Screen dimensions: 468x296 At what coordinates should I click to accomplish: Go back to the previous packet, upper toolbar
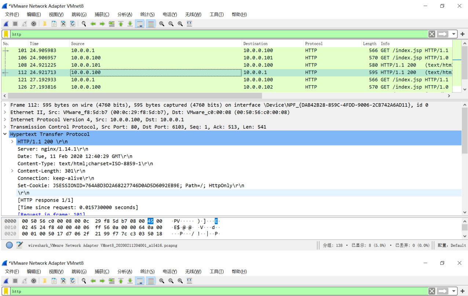click(93, 24)
